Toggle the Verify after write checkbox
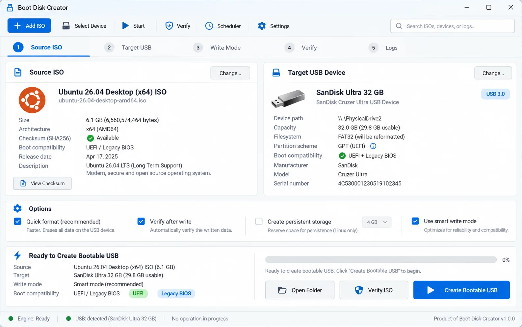Viewport: 522px width, 327px height. 141,221
